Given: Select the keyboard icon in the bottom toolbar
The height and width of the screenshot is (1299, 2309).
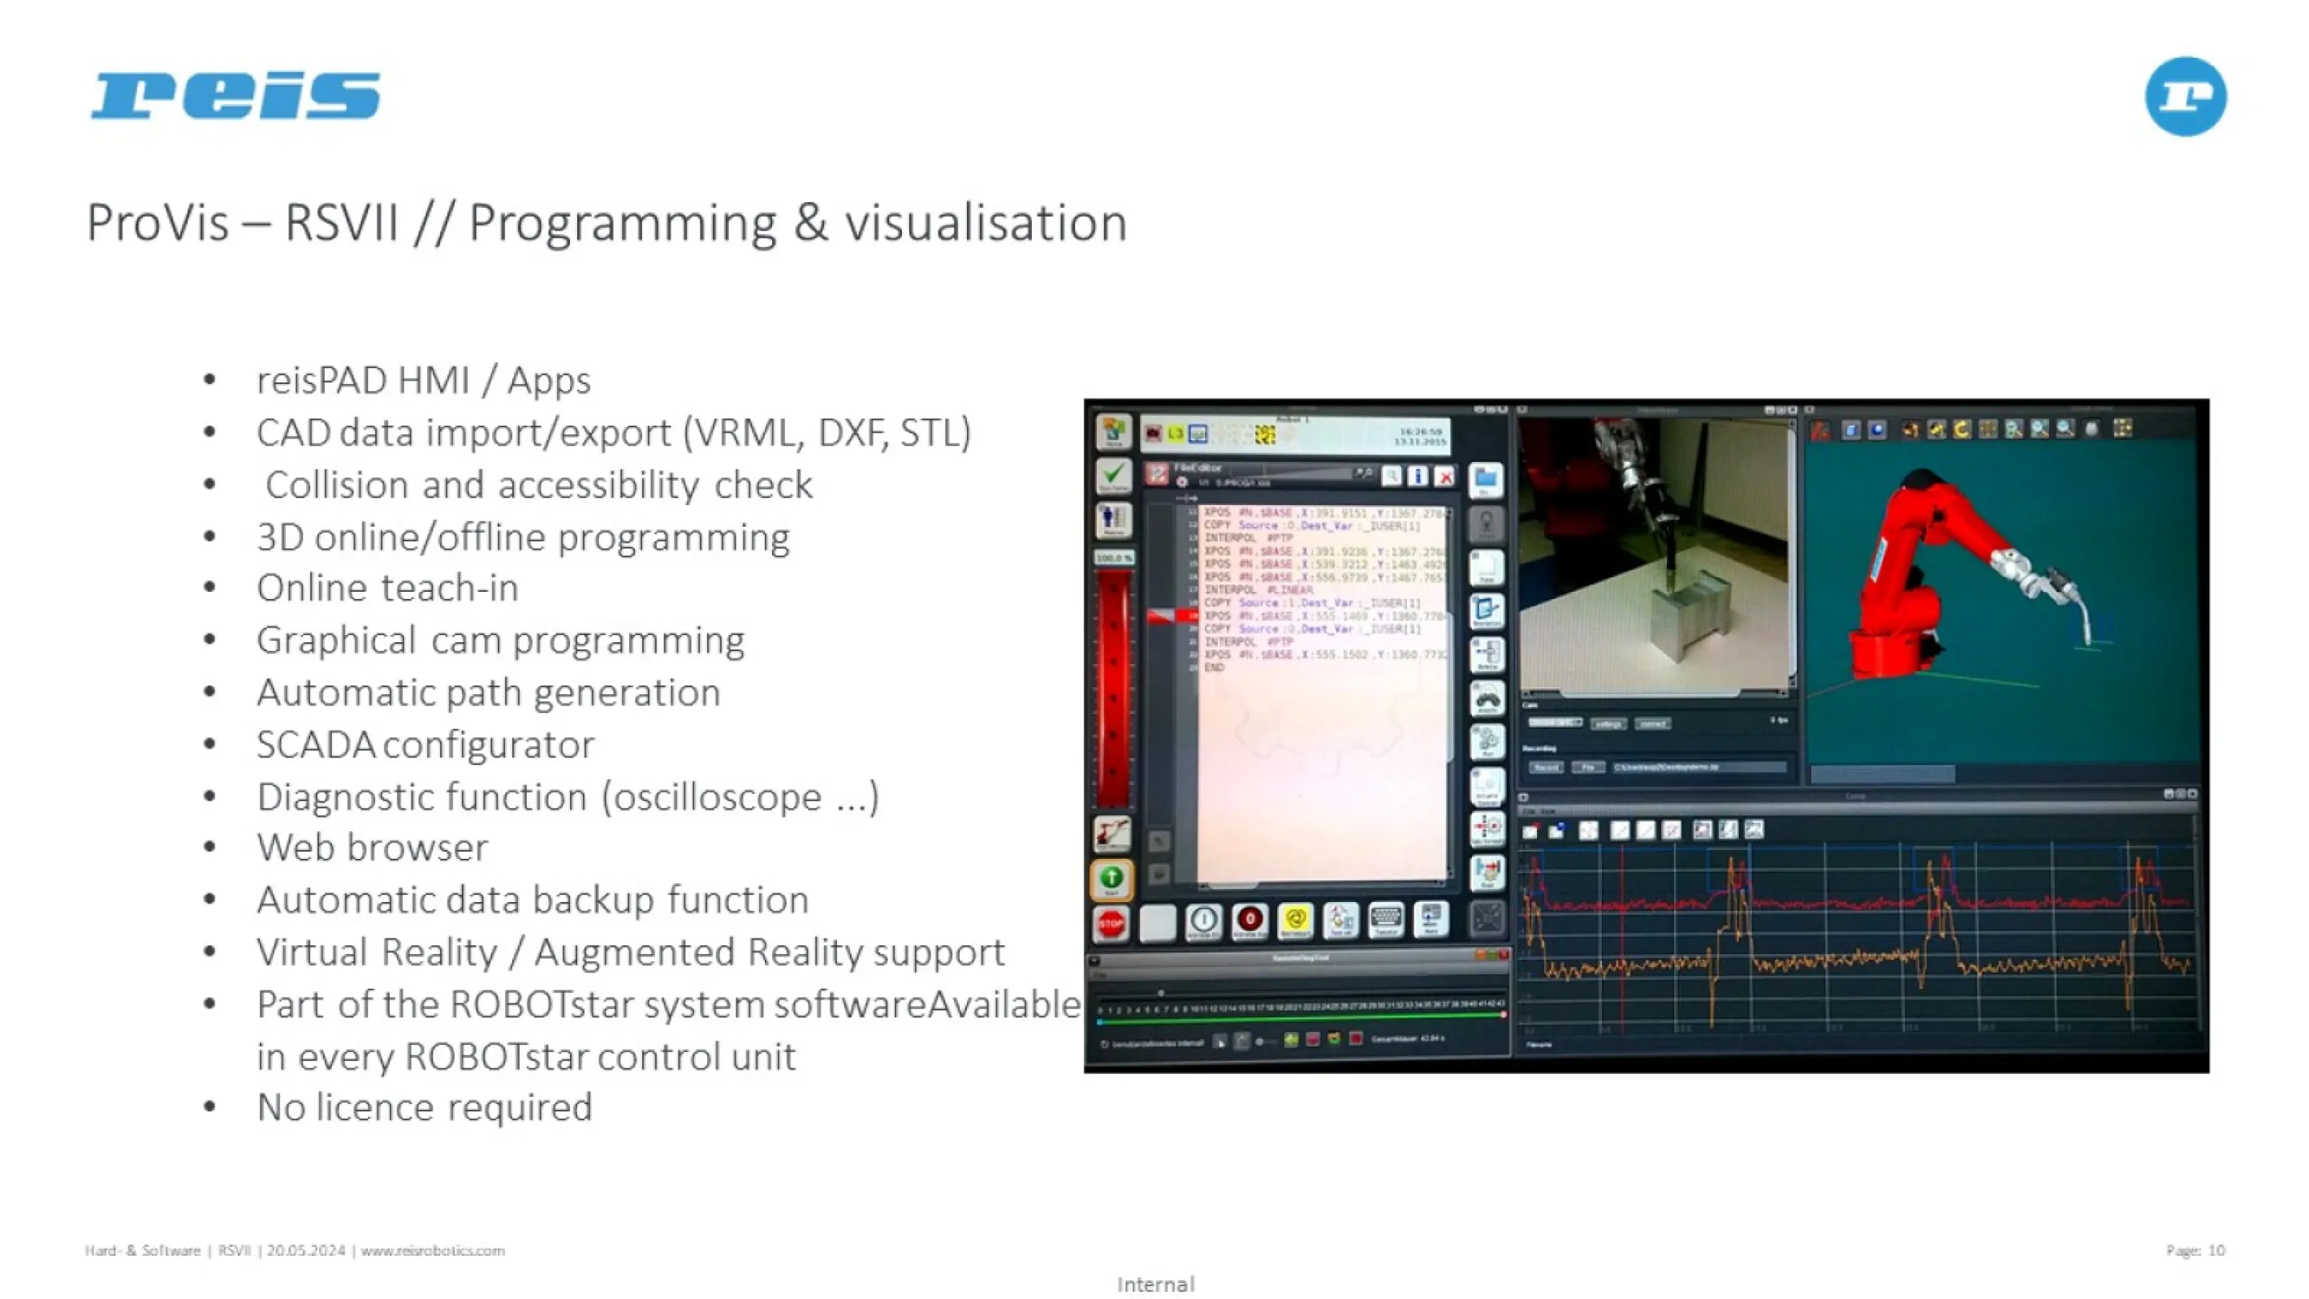Looking at the screenshot, I should tap(1387, 921).
